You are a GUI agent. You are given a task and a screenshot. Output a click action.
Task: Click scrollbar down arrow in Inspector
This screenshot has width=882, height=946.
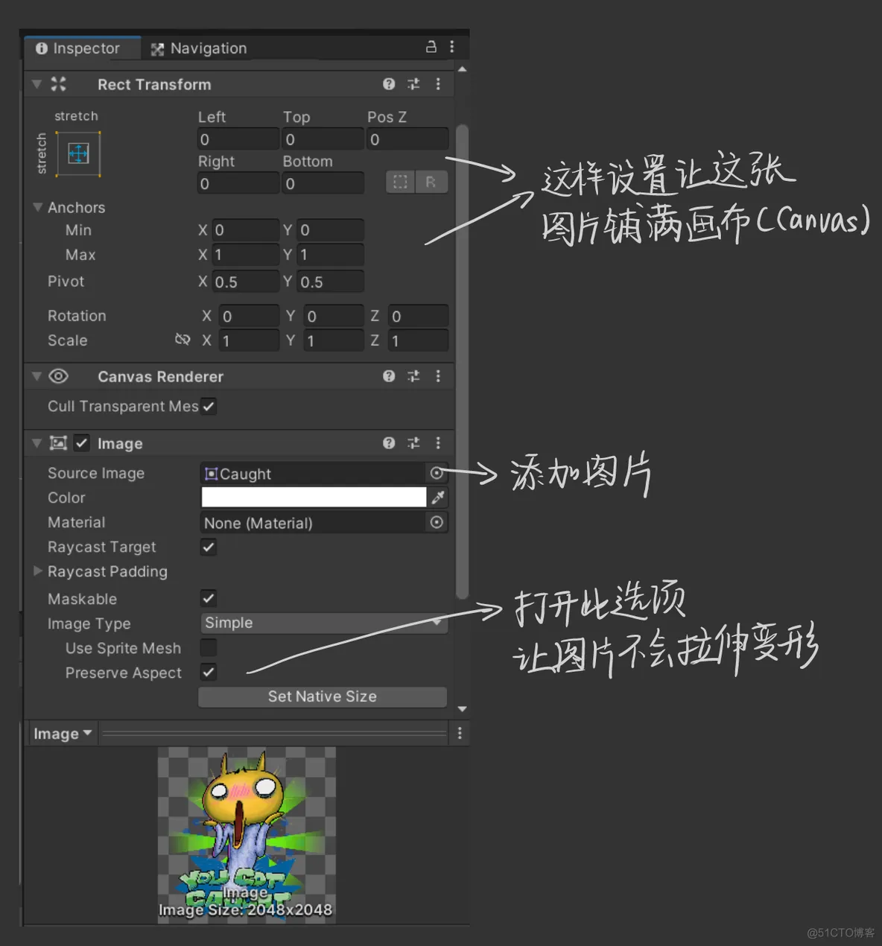tap(462, 709)
